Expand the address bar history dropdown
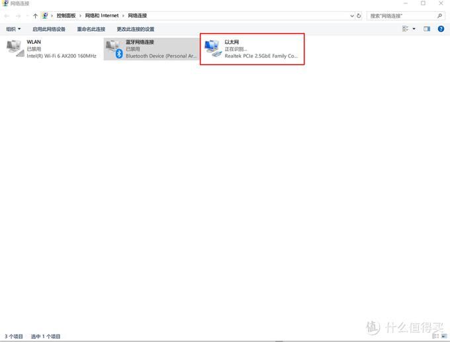The image size is (450, 342). click(352, 16)
